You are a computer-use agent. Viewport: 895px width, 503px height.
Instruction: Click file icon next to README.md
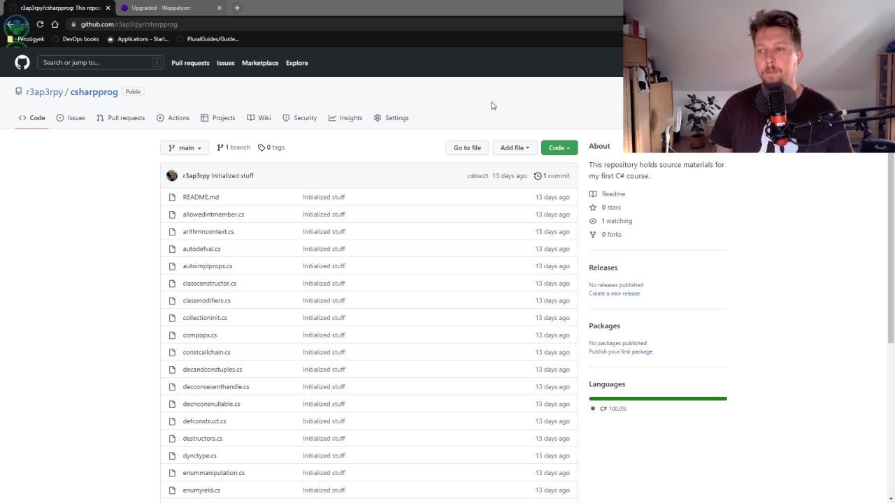click(172, 197)
